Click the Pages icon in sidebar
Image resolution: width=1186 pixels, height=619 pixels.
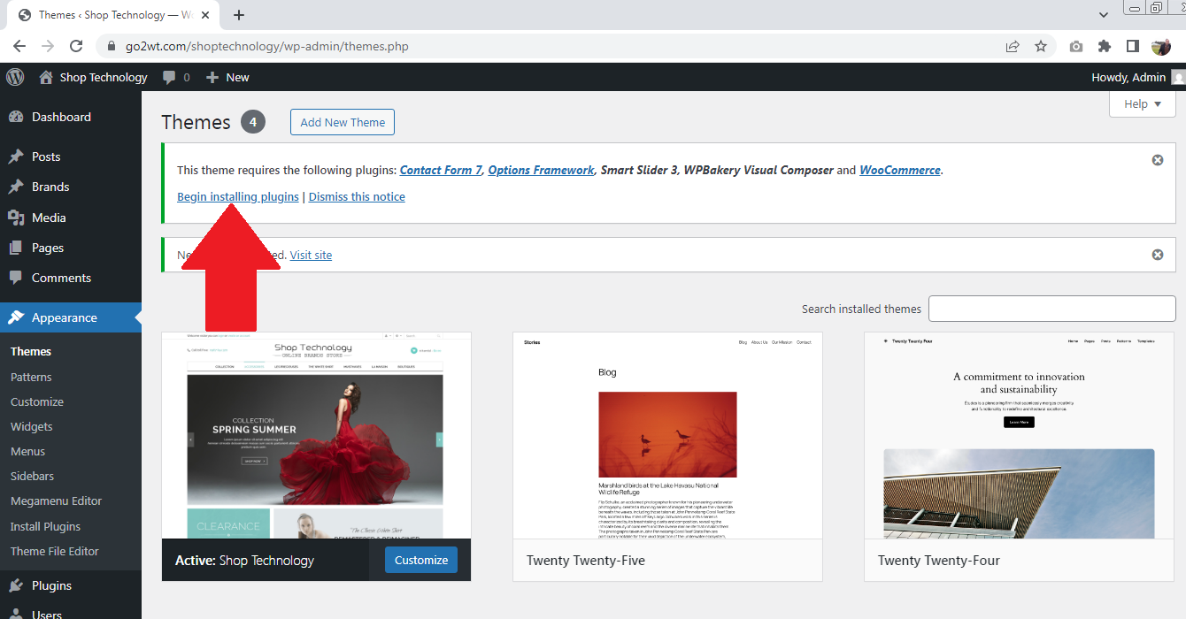tap(15, 248)
